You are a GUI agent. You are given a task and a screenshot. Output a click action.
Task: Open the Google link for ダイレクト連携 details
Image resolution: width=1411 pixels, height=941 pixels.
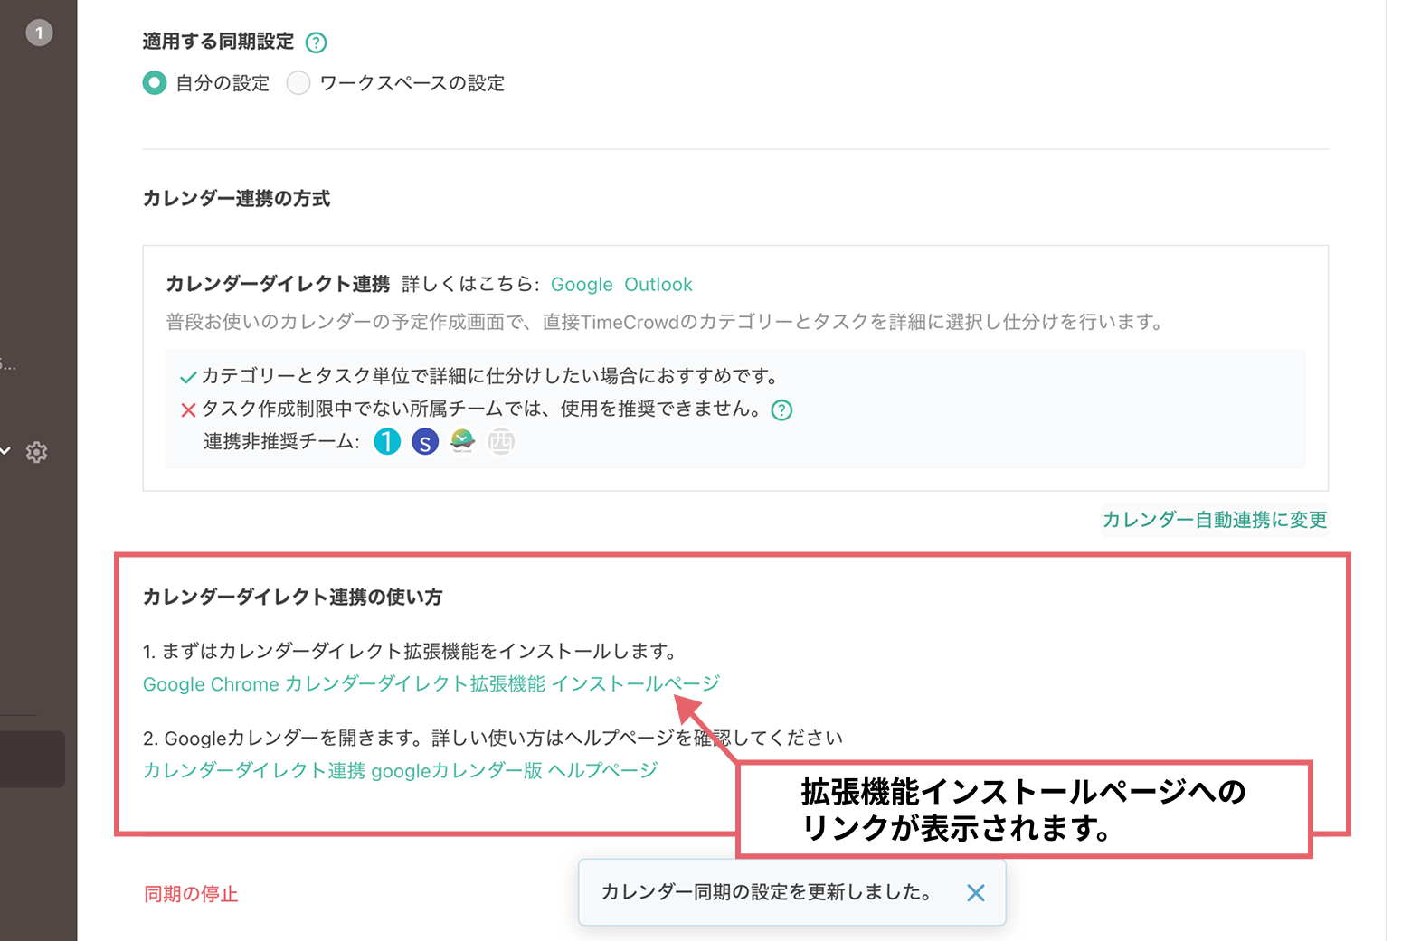point(581,284)
